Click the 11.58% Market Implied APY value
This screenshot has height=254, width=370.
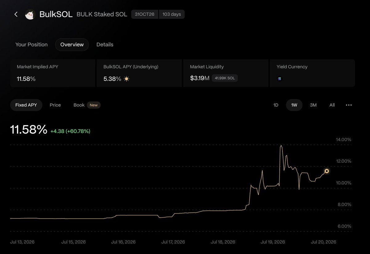(26, 79)
